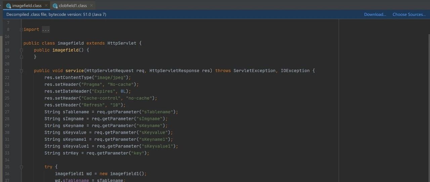Click the Download... link

[375, 14]
